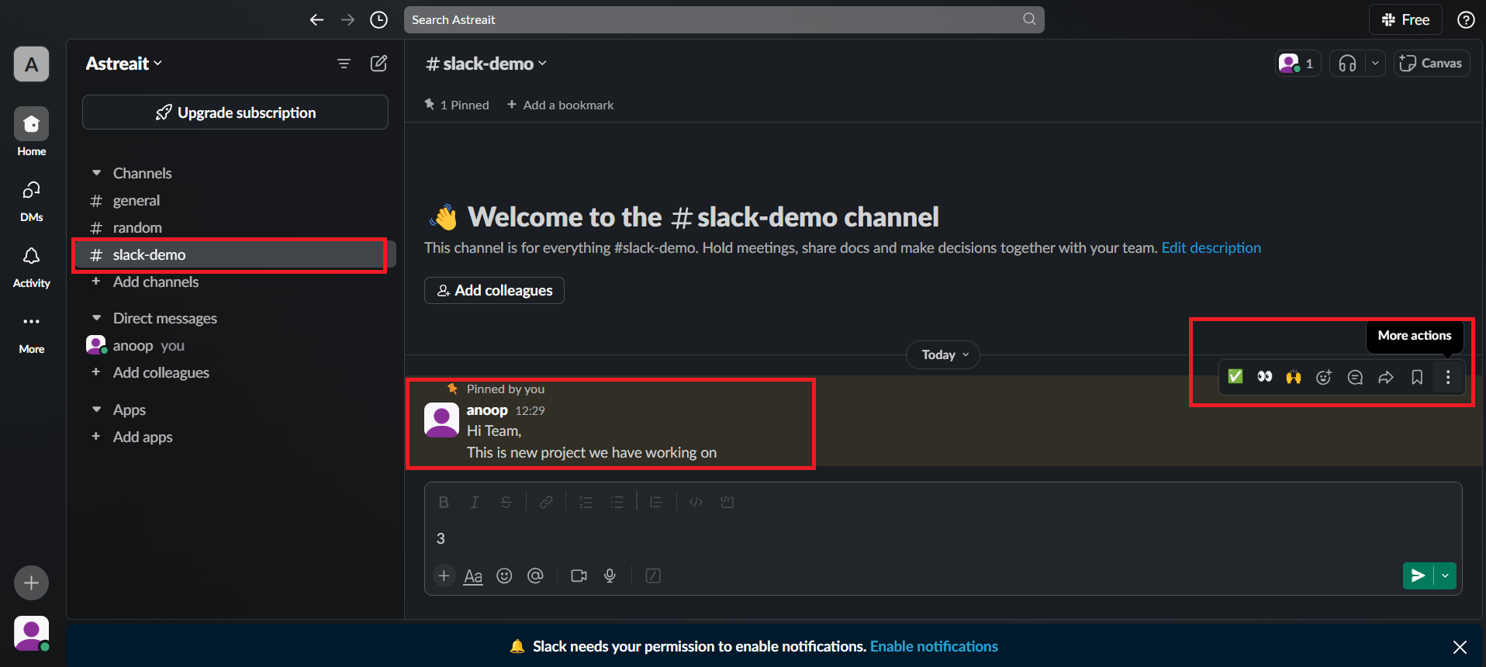Start a huddle with the headphones icon
This screenshot has height=667, width=1486.
point(1347,64)
